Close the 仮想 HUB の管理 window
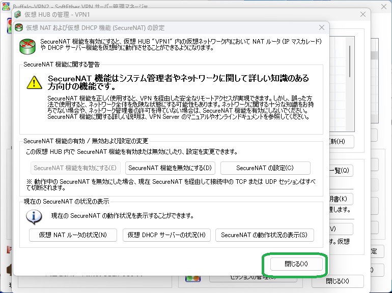Image resolution: width=392 pixels, height=293 pixels. click(x=363, y=14)
